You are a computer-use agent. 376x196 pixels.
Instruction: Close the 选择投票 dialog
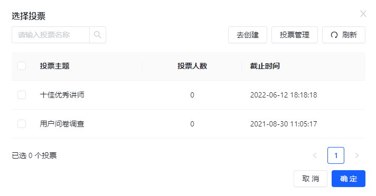(x=363, y=14)
